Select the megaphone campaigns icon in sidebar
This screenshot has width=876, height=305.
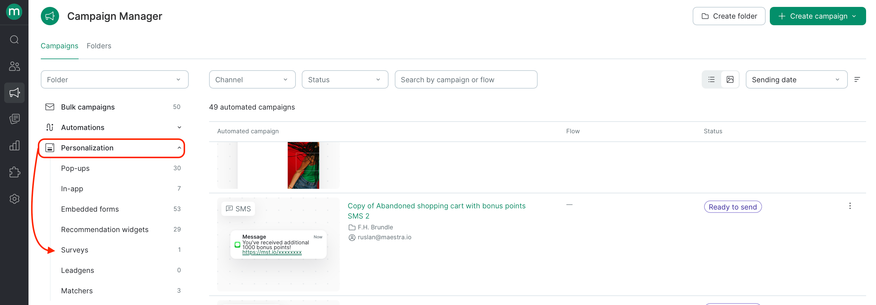pyautogui.click(x=14, y=92)
